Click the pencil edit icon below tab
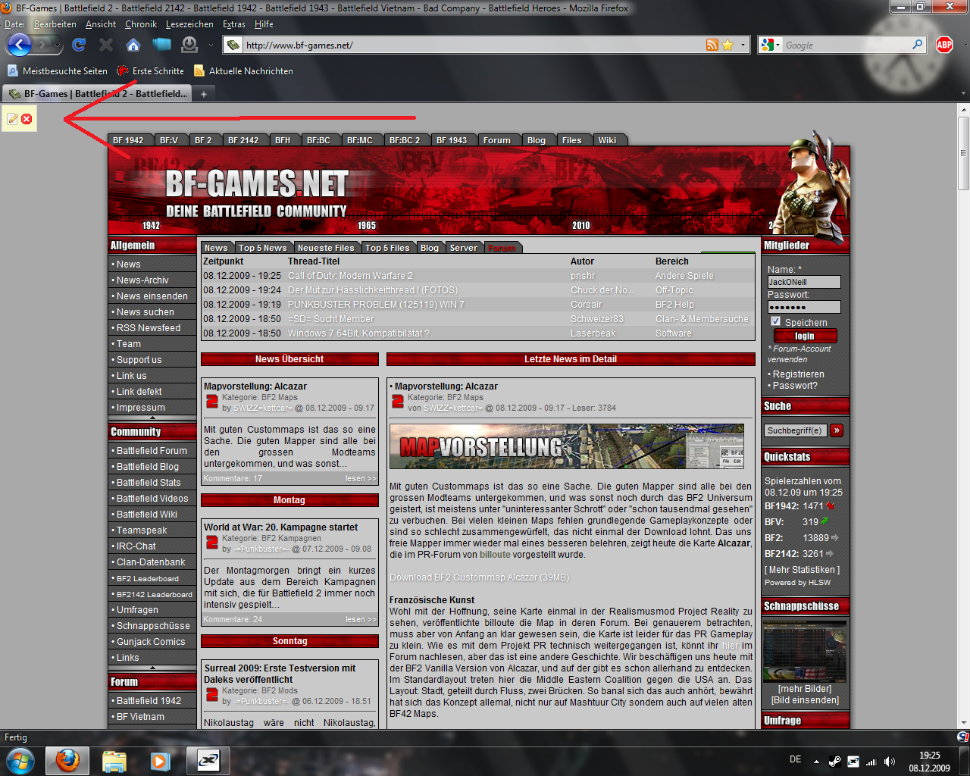The width and height of the screenshot is (970, 776). click(12, 119)
